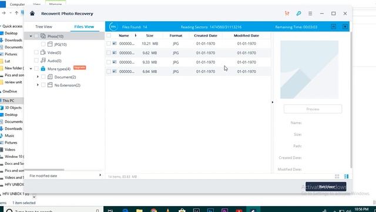The width and height of the screenshot is (376, 212).
Task: Open Microsoft Store from the taskbar
Action: coord(182,210)
